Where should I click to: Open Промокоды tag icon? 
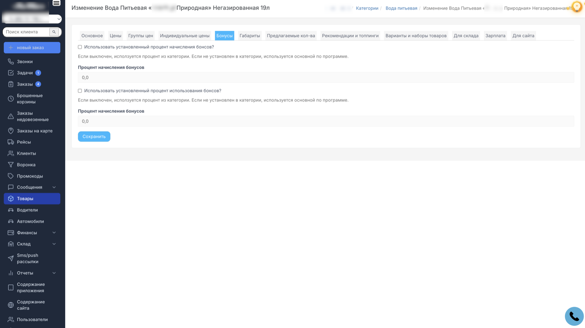tap(11, 176)
